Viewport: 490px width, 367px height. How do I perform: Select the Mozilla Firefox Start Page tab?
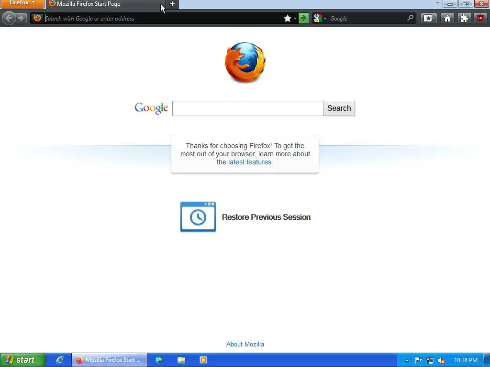tap(106, 4)
